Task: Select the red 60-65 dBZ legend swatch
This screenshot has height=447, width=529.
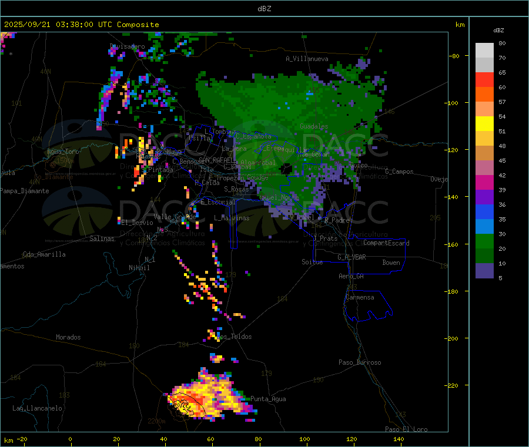Action: 484,79
